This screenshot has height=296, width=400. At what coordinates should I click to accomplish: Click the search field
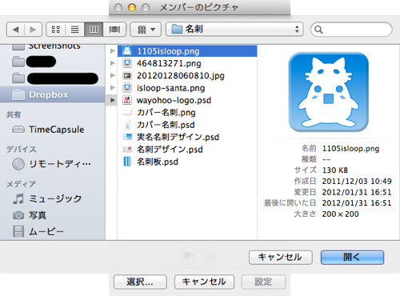click(x=351, y=30)
